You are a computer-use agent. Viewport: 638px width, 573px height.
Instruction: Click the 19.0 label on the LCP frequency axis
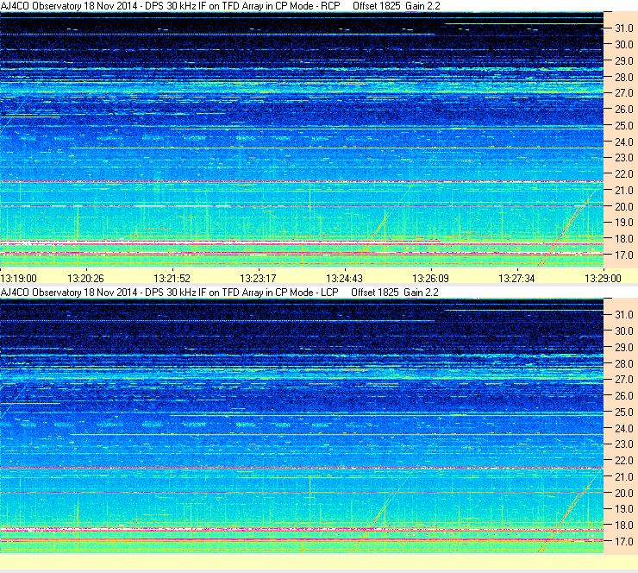[x=623, y=509]
